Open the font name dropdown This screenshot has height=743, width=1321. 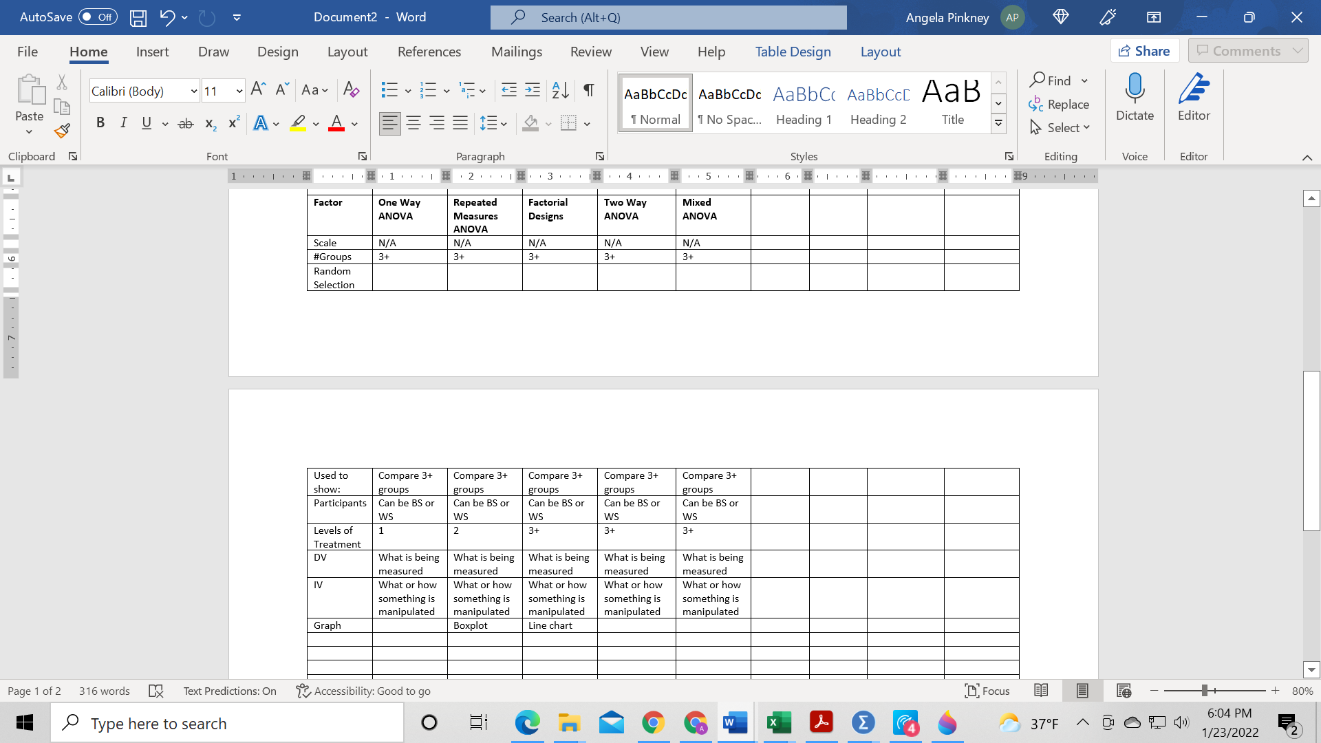click(x=194, y=91)
